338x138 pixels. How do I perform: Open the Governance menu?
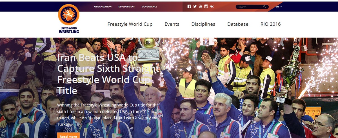(149, 6)
